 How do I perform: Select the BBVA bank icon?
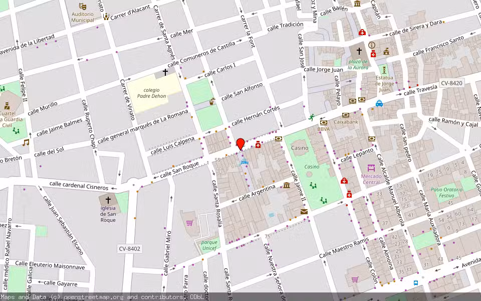pos(323,122)
